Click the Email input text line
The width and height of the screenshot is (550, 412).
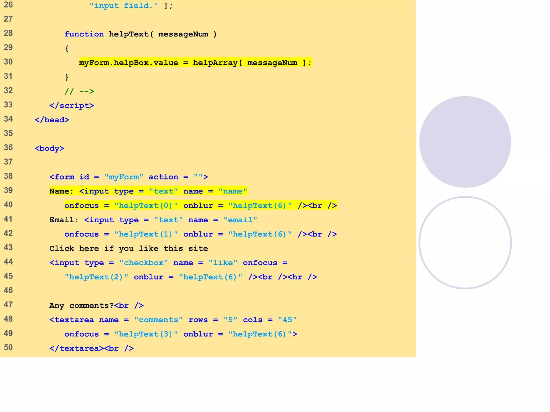[x=153, y=220]
